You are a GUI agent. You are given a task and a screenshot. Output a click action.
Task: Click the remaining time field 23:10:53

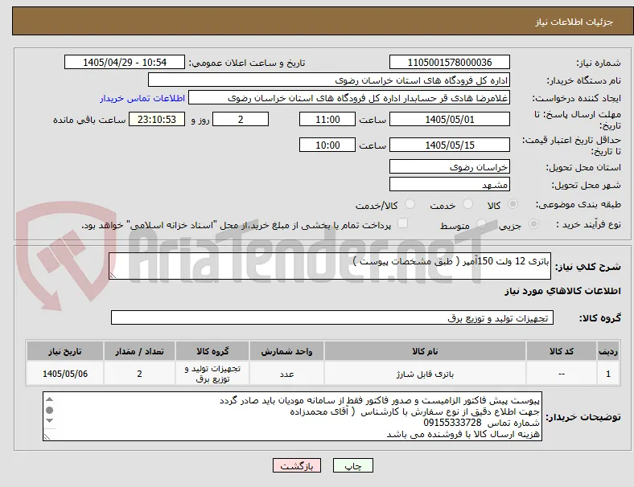pyautogui.click(x=157, y=120)
